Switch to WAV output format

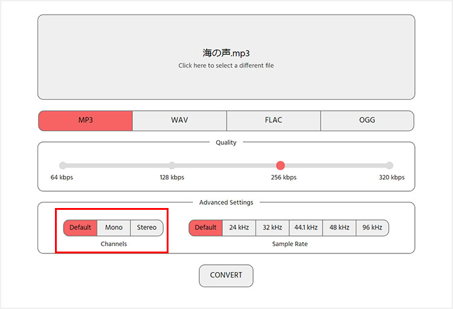click(x=179, y=120)
